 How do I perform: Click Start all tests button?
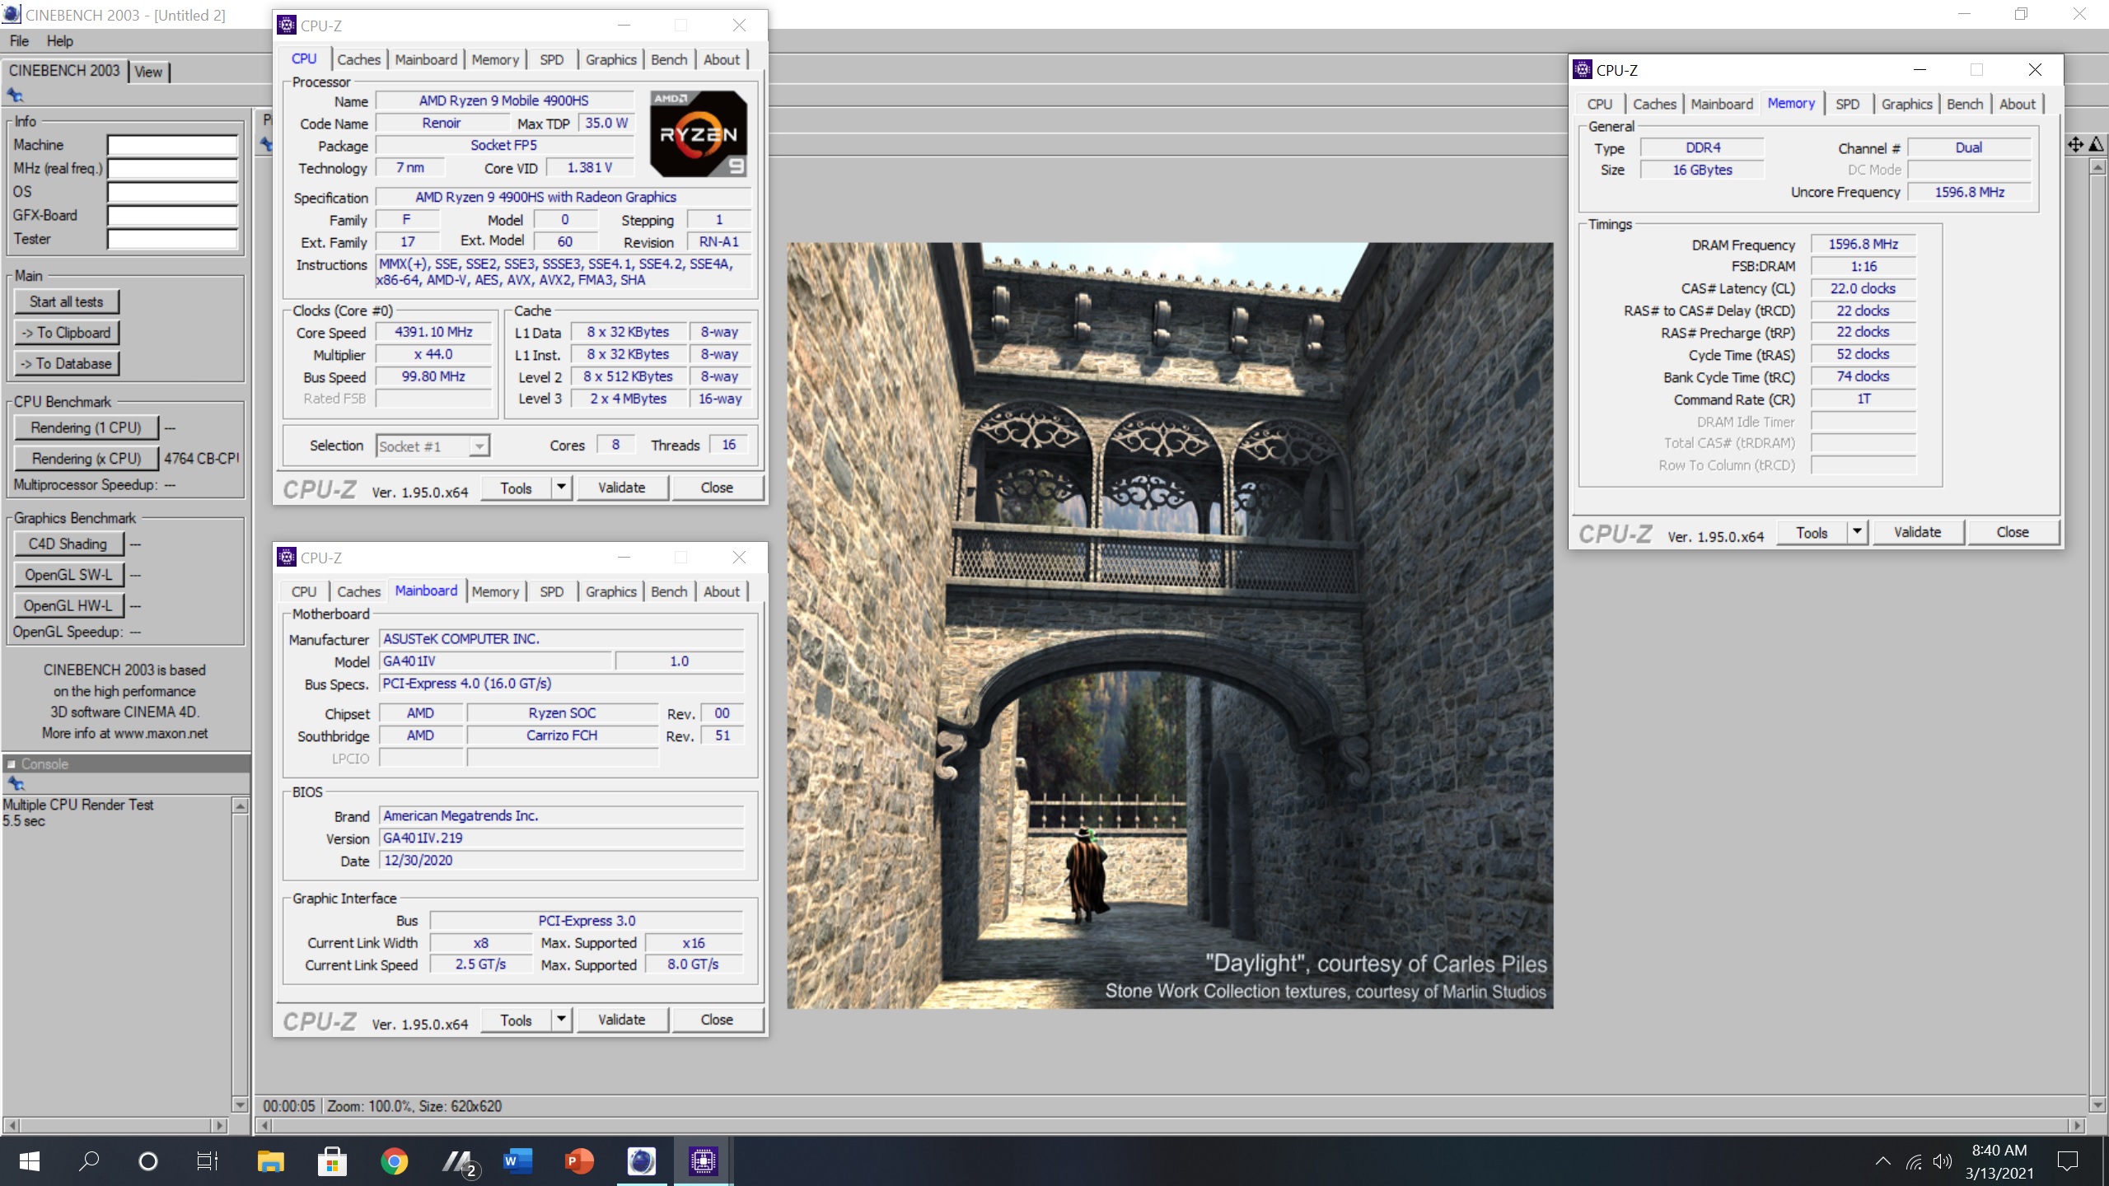[x=67, y=301]
